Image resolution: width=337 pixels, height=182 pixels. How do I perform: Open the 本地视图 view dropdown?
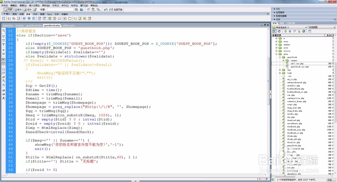click(x=322, y=28)
